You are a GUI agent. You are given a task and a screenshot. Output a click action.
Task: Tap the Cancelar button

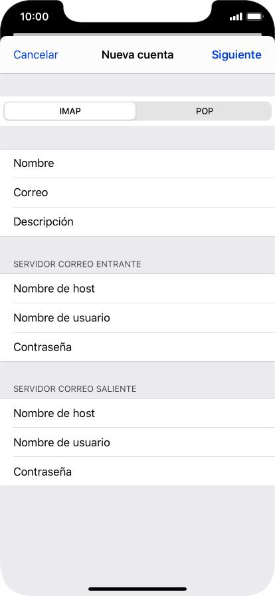36,55
